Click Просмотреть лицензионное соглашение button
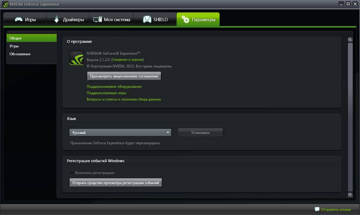Viewport: 360px width, 215px height. click(124, 76)
